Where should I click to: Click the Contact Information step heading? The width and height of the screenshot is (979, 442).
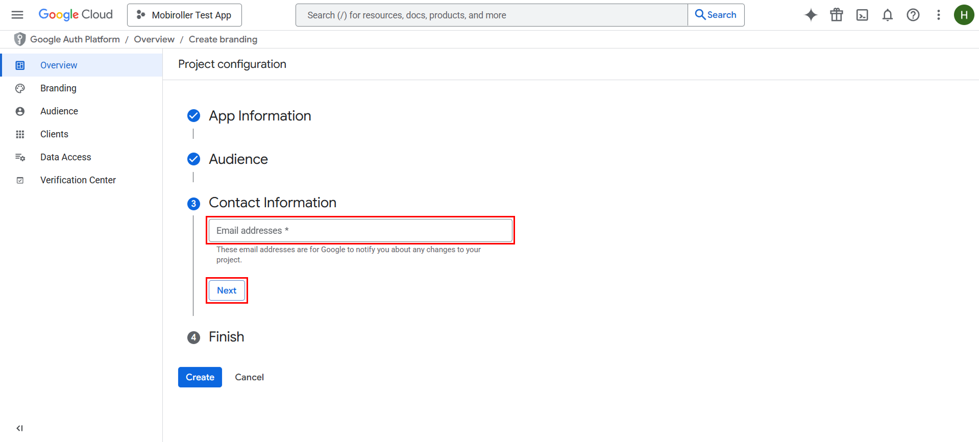pos(273,203)
